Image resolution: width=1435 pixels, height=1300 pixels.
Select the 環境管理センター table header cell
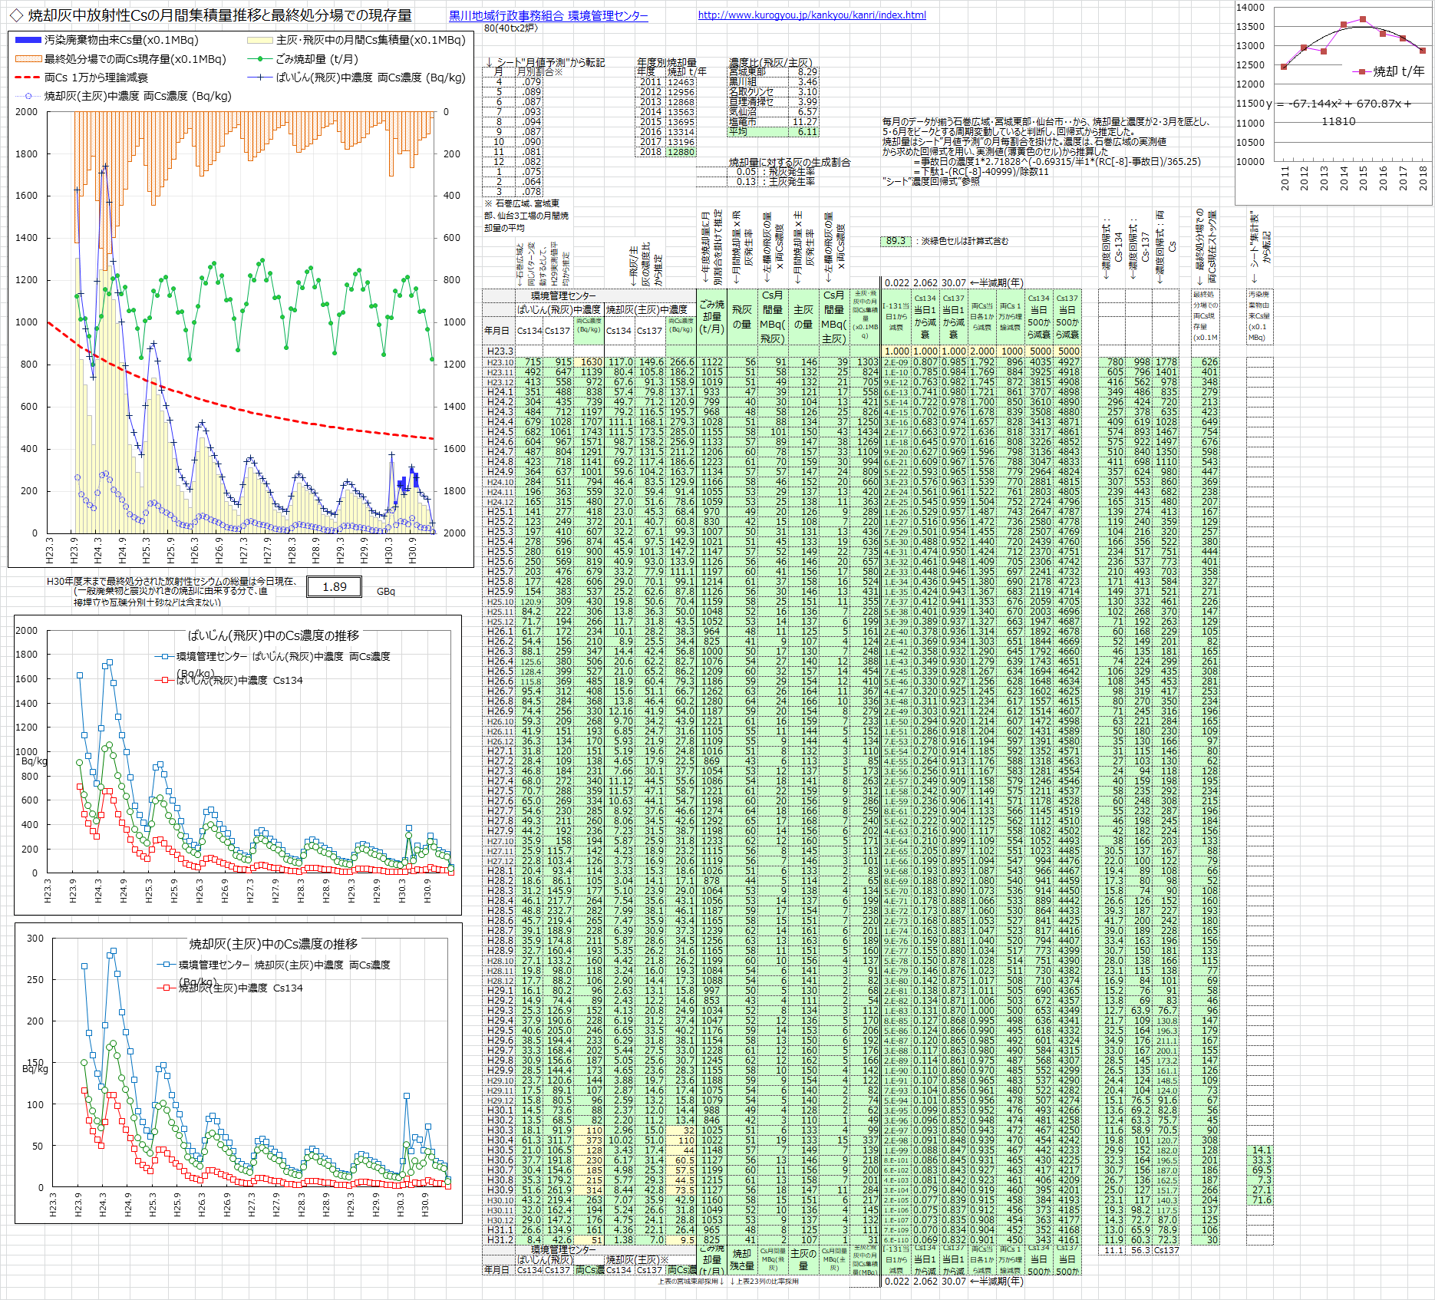563,296
